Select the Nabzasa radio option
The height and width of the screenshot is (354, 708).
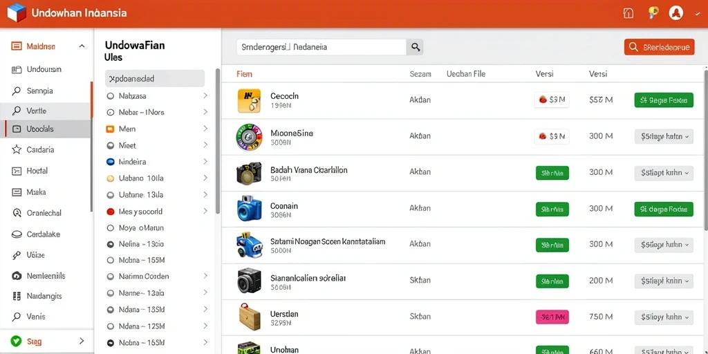point(110,95)
